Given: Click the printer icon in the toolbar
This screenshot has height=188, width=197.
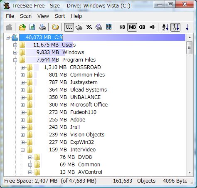Looking at the screenshot, I should tap(42, 27).
